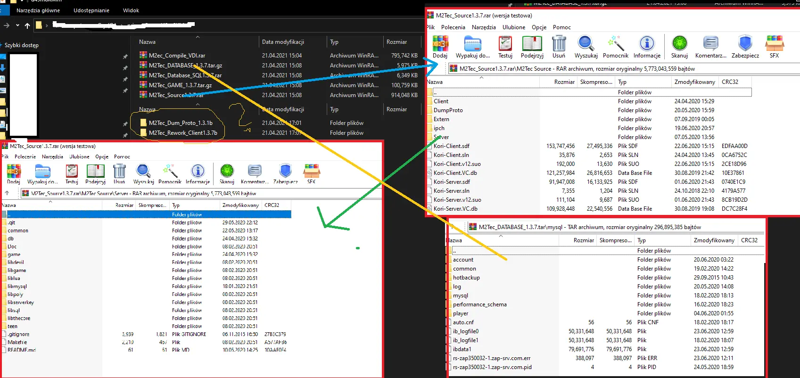800x378 pixels.
Task: Sort Explorer files by Data modyfikacji column
Action: (x=283, y=42)
